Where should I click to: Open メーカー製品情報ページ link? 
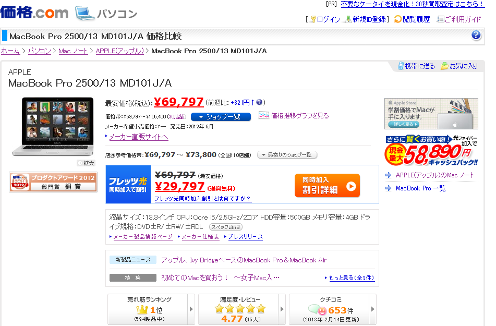tap(143, 237)
